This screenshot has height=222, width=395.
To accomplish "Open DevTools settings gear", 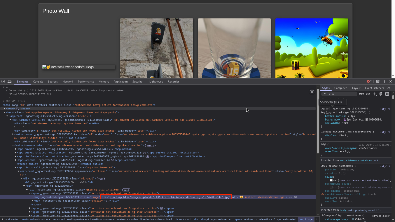I will [378, 81].
